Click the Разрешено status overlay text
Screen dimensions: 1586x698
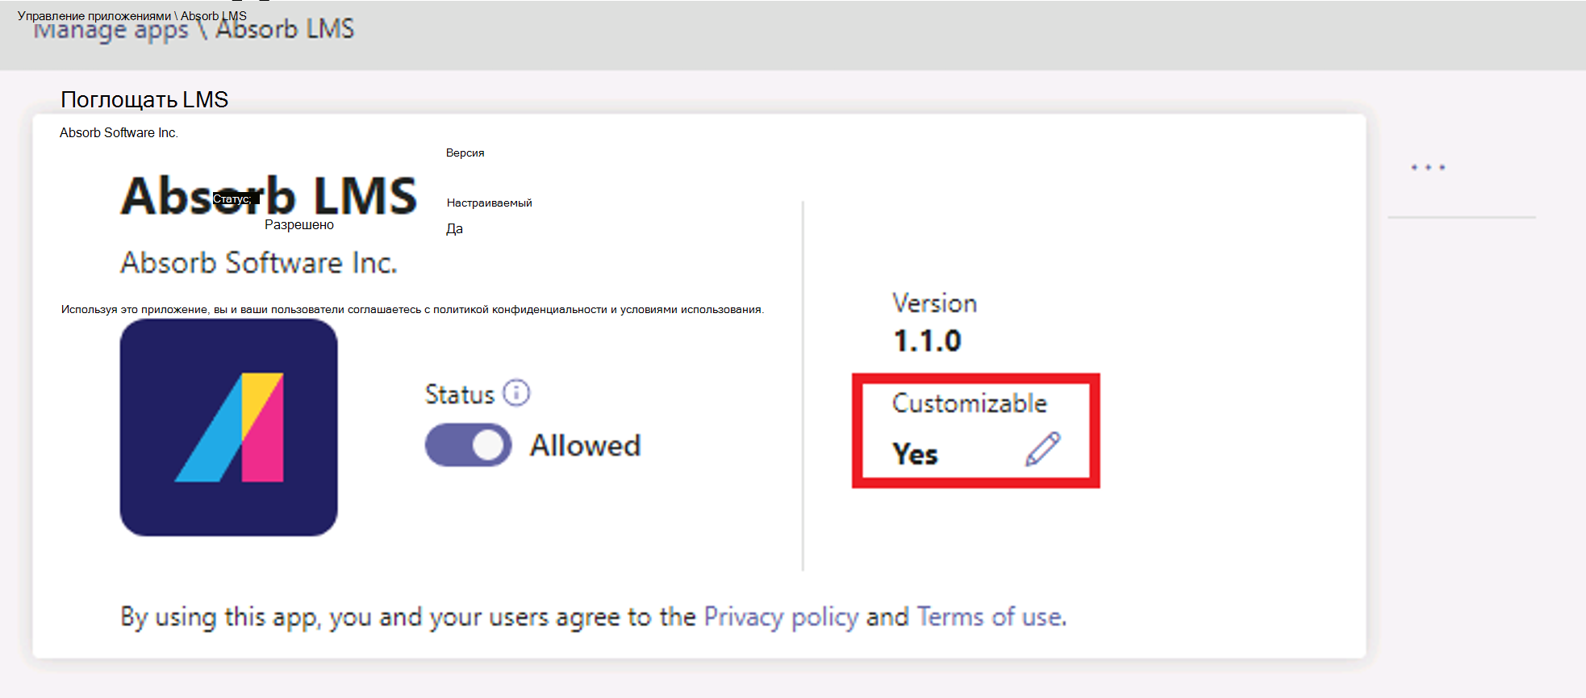click(299, 224)
